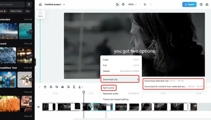Choose Separate audio from context menu
211x120 pixels.
coord(121,93)
